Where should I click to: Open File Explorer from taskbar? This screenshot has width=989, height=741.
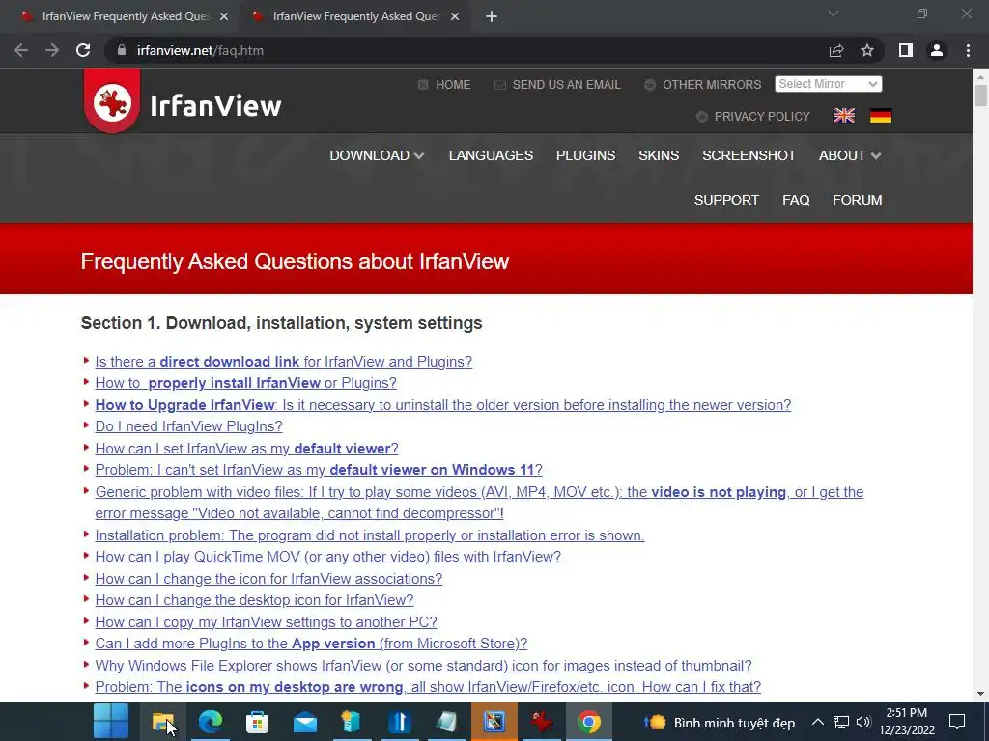(163, 722)
